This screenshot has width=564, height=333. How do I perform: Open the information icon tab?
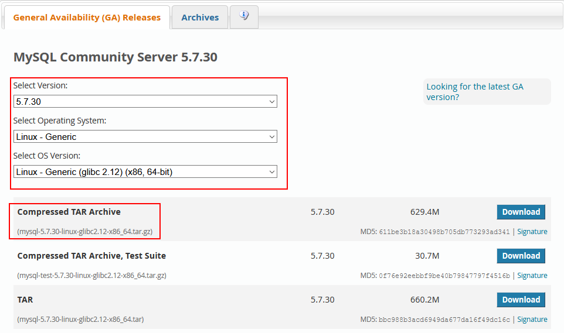click(244, 16)
